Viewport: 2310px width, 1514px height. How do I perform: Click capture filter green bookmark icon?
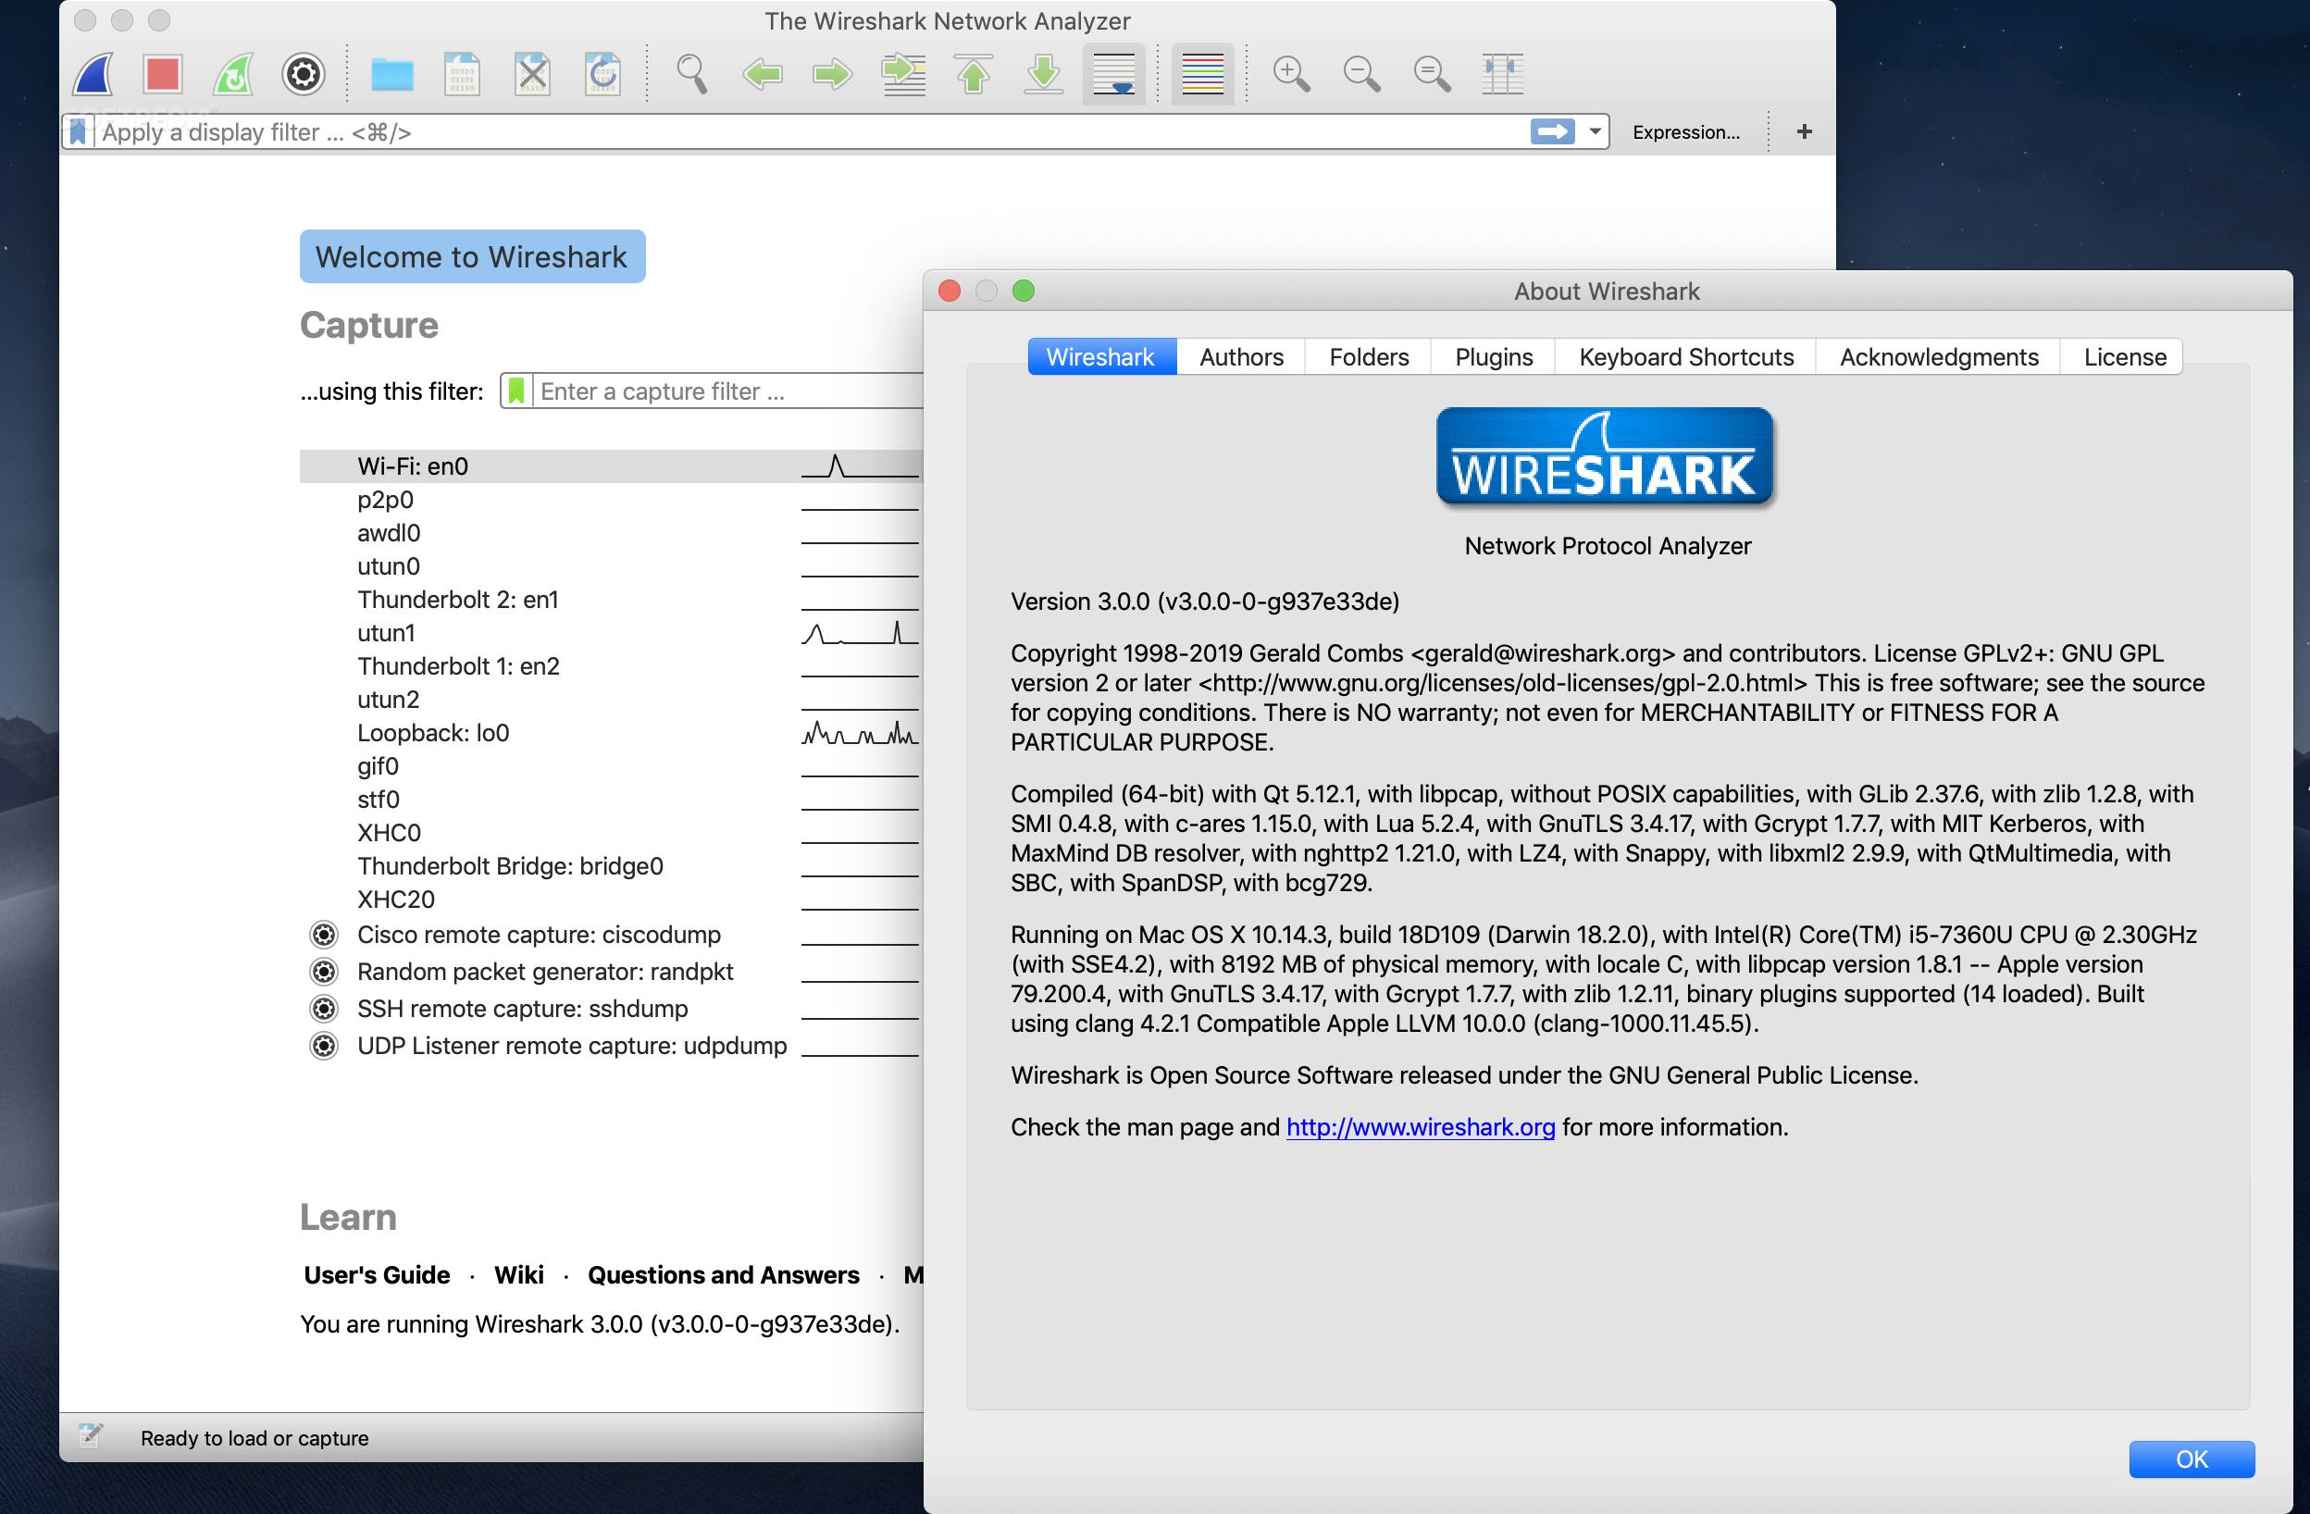pyautogui.click(x=516, y=391)
